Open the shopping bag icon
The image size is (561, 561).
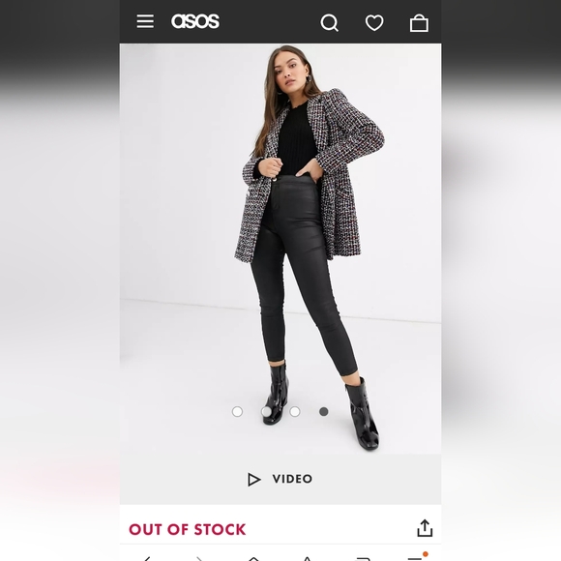click(419, 23)
